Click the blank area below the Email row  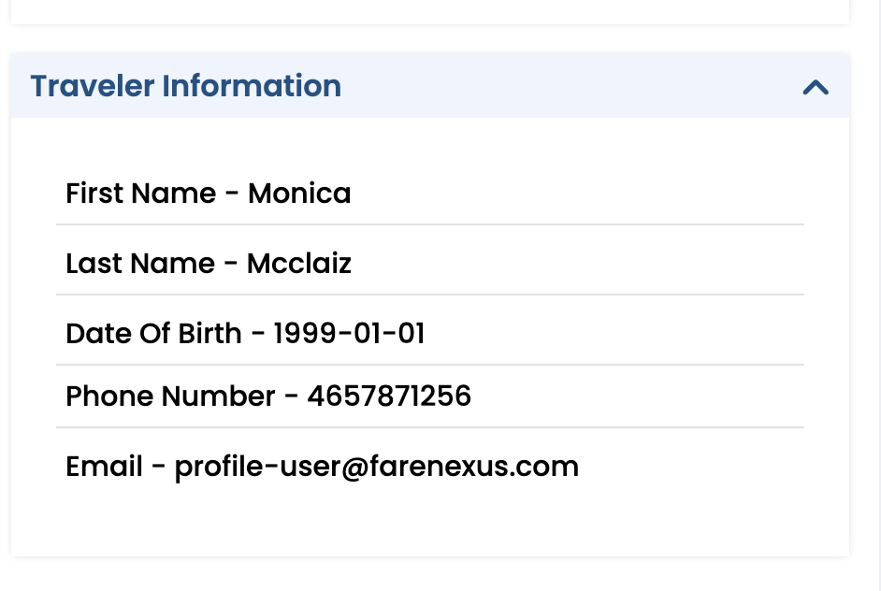point(430,520)
